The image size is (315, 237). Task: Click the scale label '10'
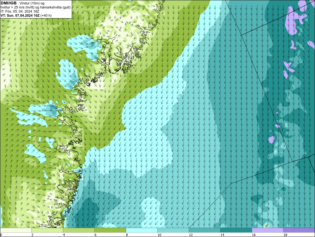pyautogui.click(x=159, y=235)
